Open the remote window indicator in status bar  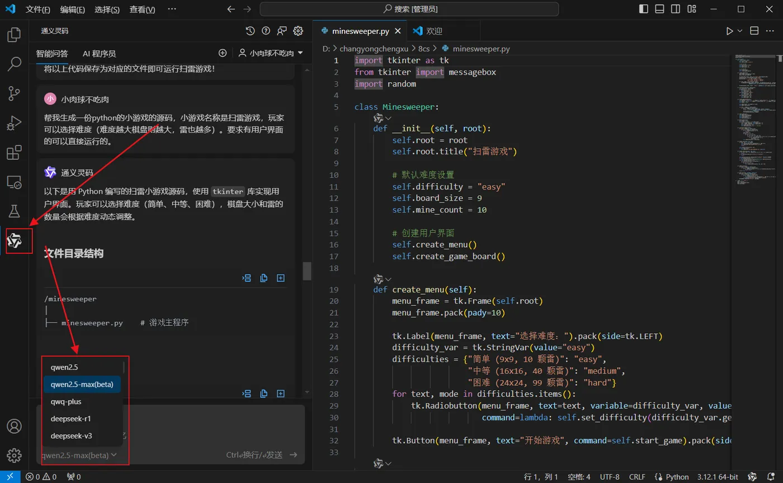point(10,477)
